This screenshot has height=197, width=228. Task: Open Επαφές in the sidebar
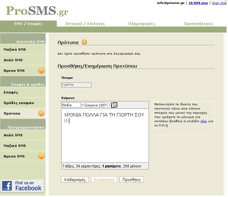click(x=23, y=92)
